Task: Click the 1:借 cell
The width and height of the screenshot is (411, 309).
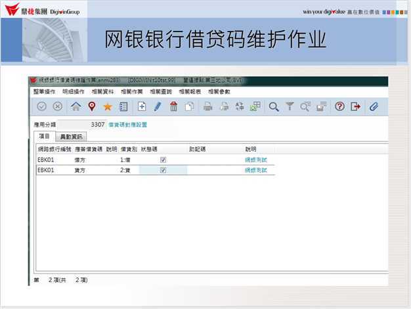Action: pos(125,160)
